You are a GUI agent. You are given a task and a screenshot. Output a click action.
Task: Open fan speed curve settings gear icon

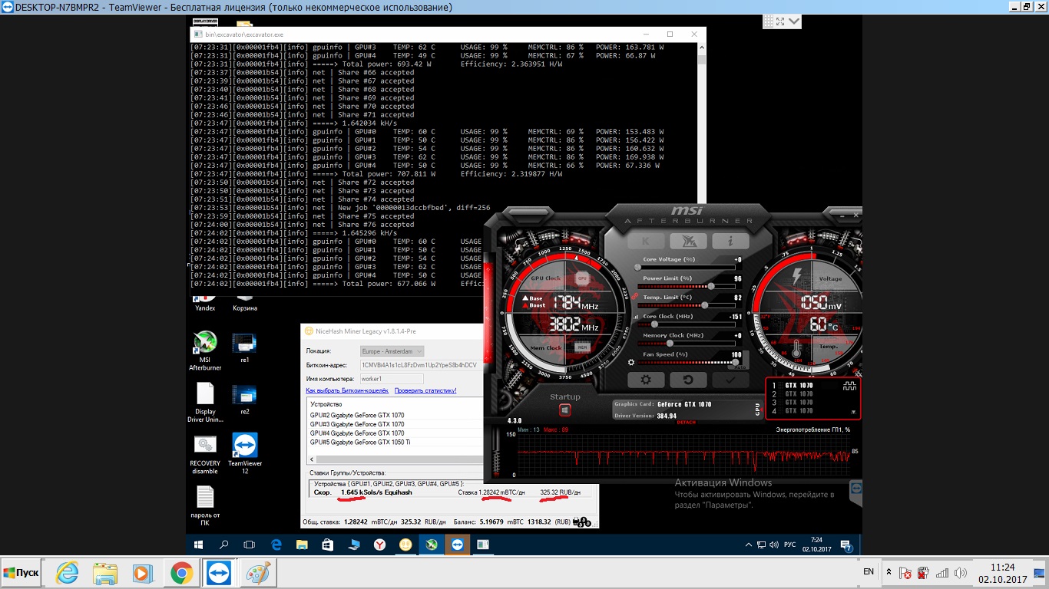631,363
